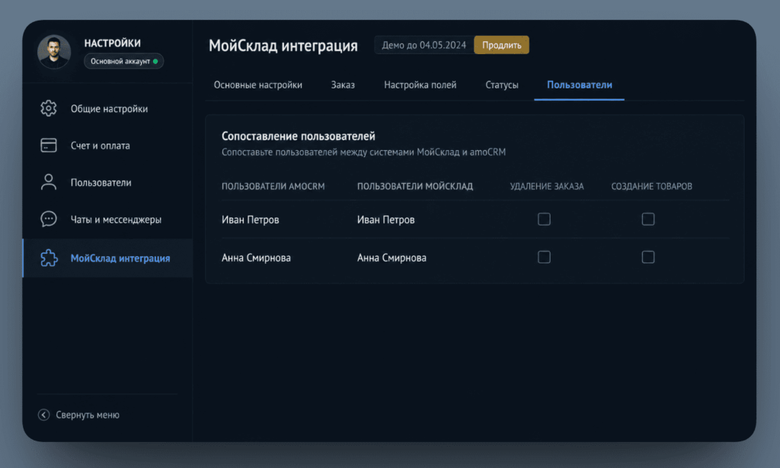Click the Создание товаров column header
The image size is (780, 468).
652,186
